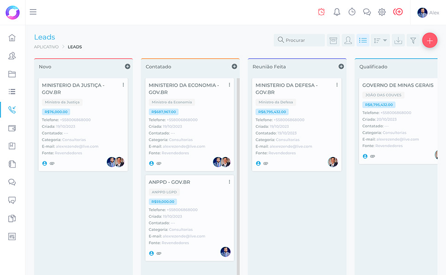
Task: Click assignee avatar on Defesa card
Action: pyautogui.click(x=333, y=162)
